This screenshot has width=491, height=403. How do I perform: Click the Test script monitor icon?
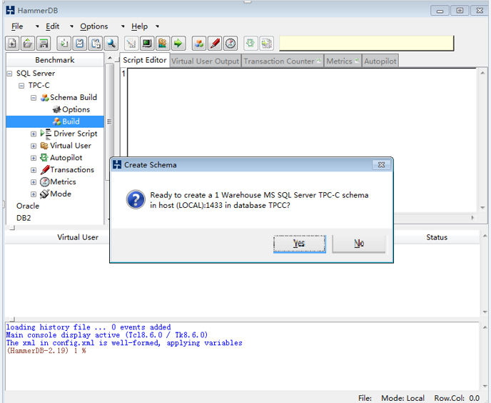click(147, 44)
